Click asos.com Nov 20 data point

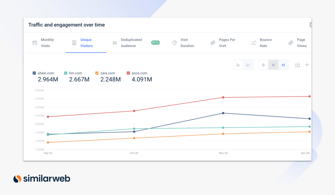click(x=223, y=97)
